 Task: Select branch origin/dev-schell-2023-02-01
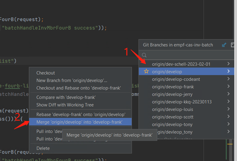tap(186, 64)
